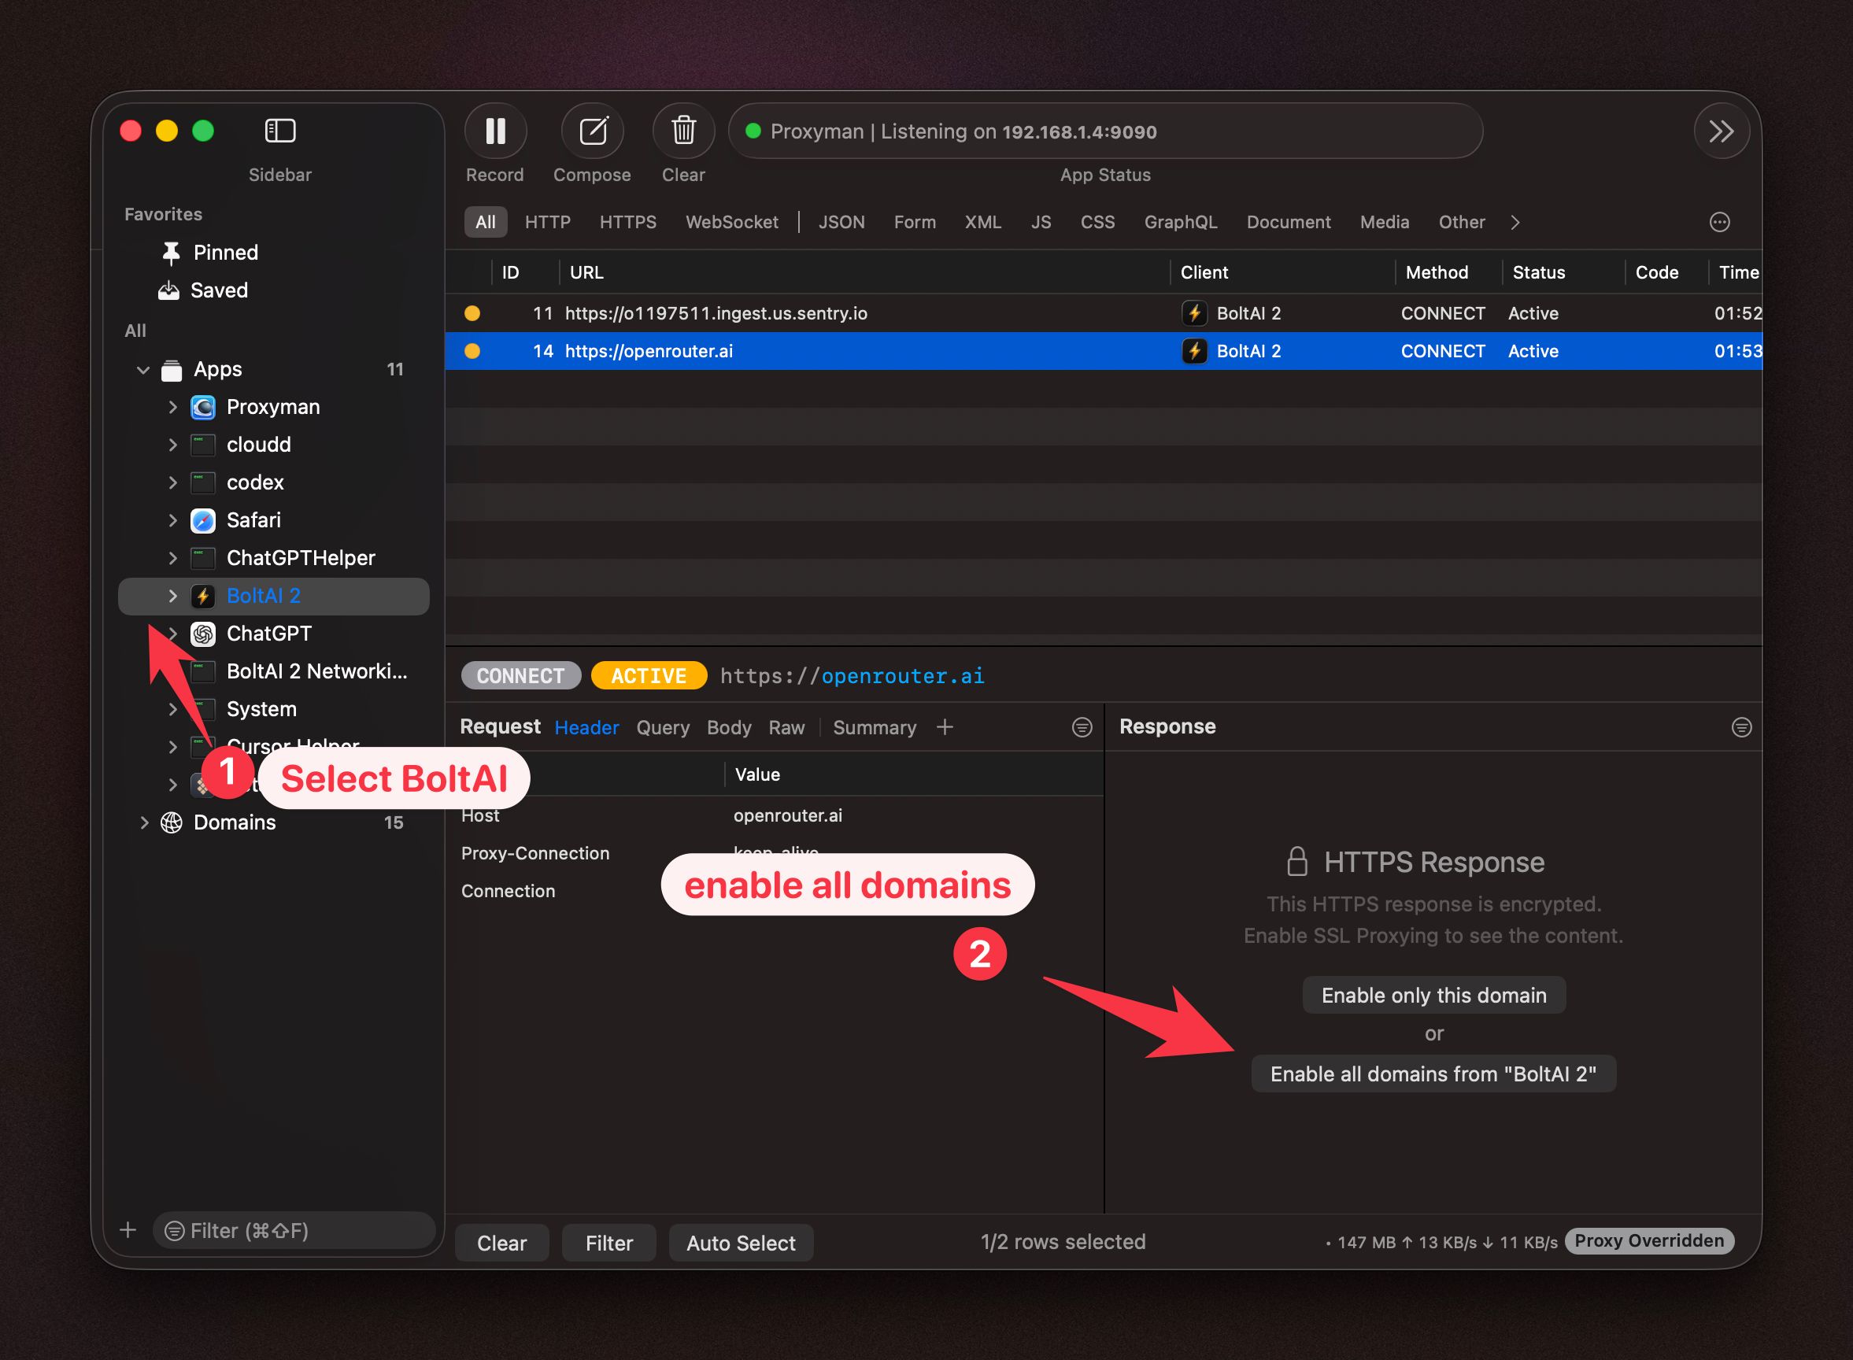Click the Apps folder icon
Viewport: 1853px width, 1360px height.
pos(172,371)
